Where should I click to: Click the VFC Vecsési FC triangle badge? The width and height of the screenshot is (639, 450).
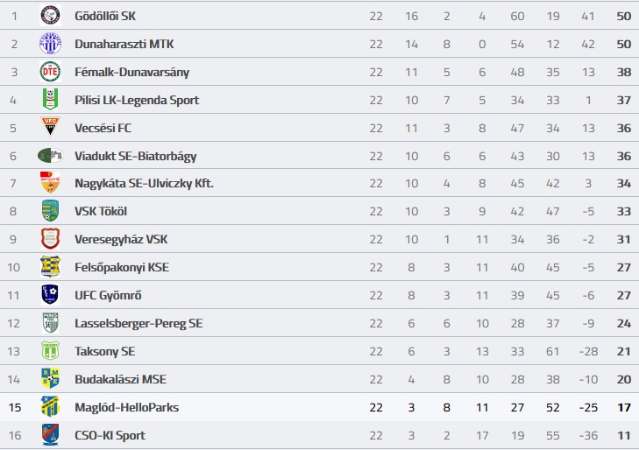50,127
